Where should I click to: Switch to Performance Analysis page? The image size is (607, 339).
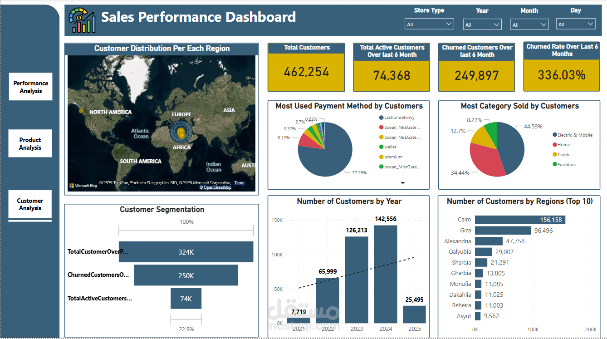tap(30, 87)
